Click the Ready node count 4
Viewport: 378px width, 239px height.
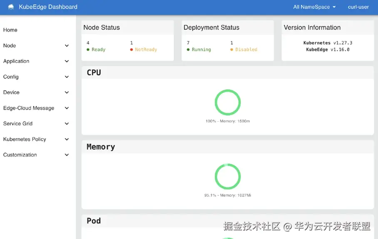(x=88, y=43)
